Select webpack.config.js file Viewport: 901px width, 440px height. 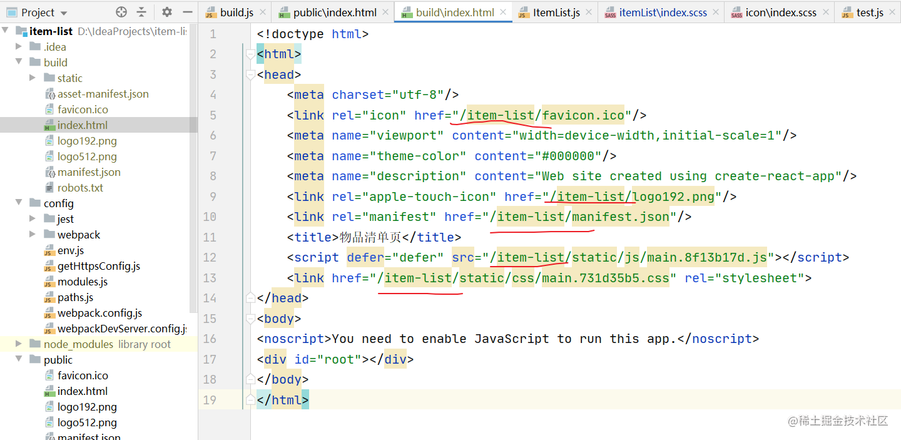pos(99,313)
